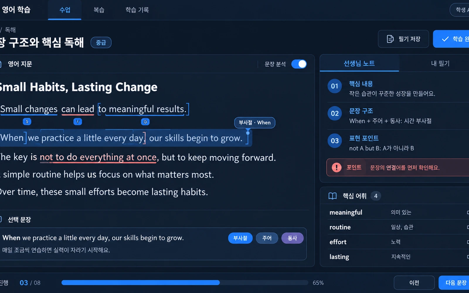Open the 복습 tab
469x293 pixels.
tap(99, 10)
